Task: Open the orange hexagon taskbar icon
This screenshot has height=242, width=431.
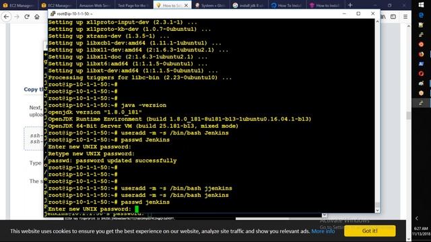Action: point(421,93)
